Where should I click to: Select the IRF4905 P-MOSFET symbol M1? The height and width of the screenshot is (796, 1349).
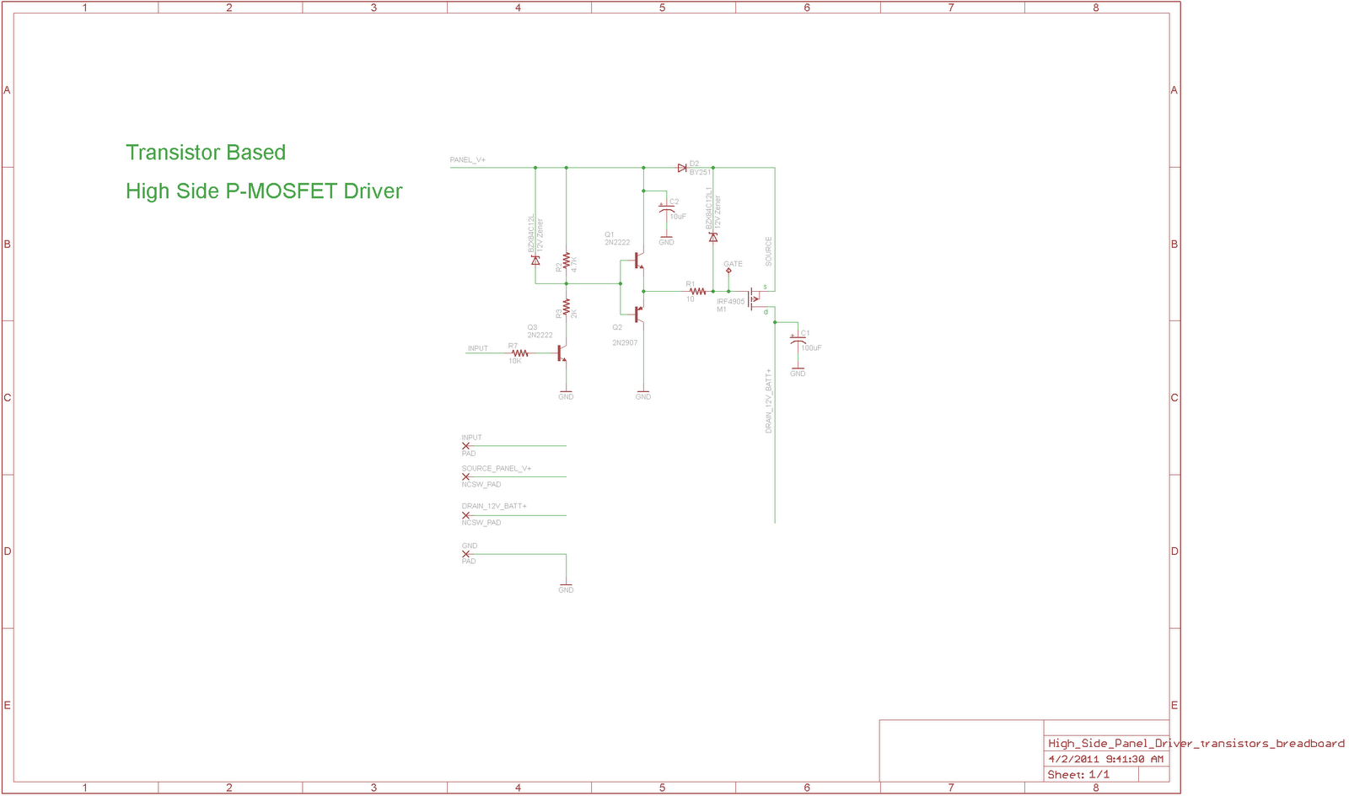pyautogui.click(x=754, y=298)
